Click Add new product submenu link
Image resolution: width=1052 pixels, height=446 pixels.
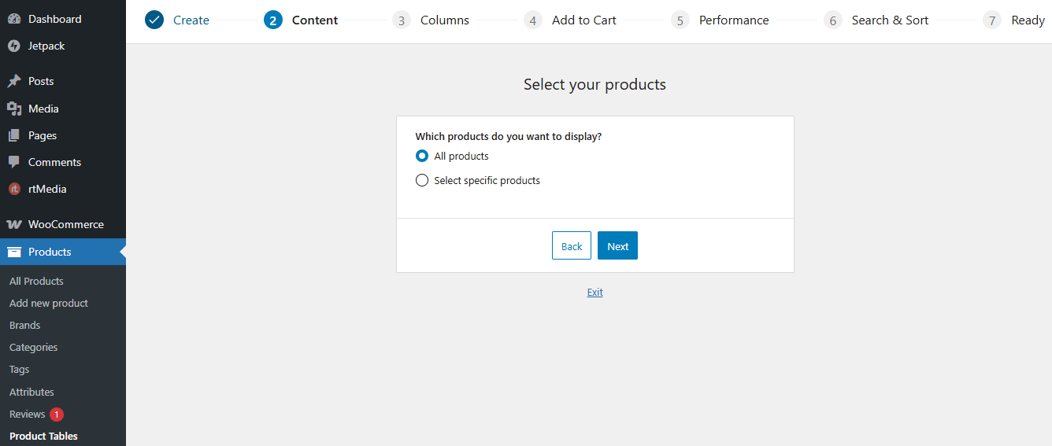[49, 303]
